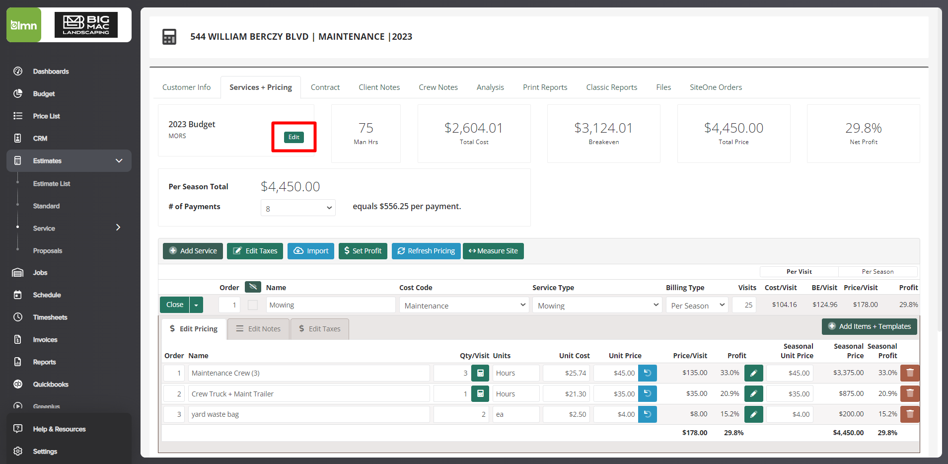Reset unit price for Crew Truck row

[x=648, y=394]
